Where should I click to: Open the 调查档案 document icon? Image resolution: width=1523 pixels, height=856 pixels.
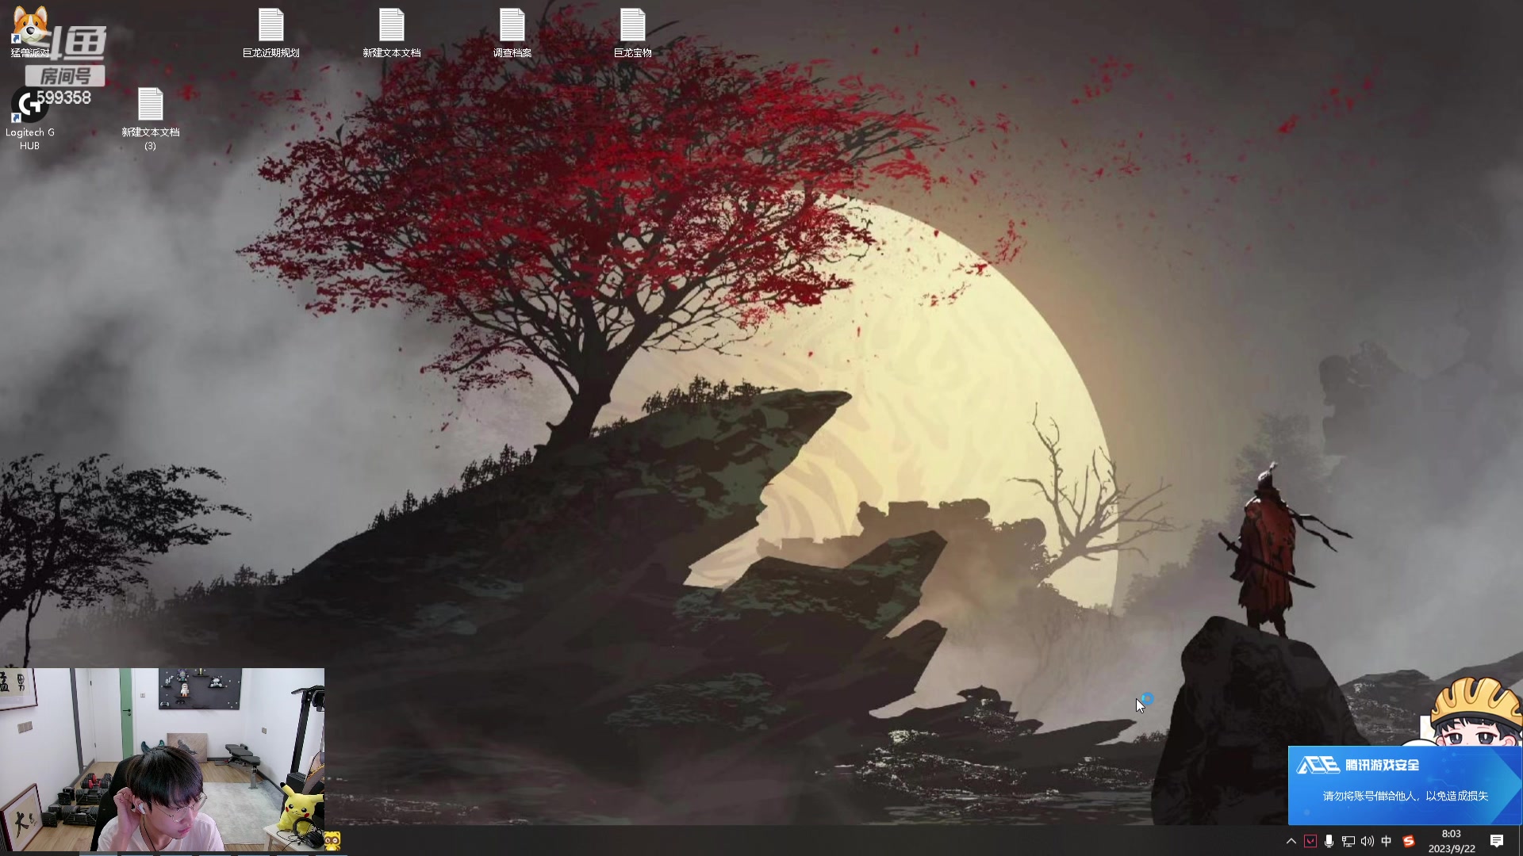click(512, 26)
